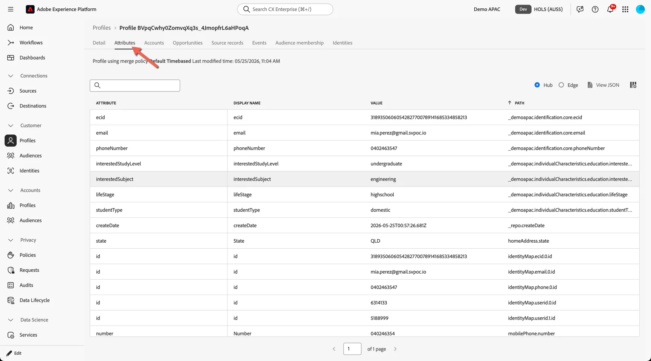
Task: Open Audits under Privacy
Action: click(26, 285)
